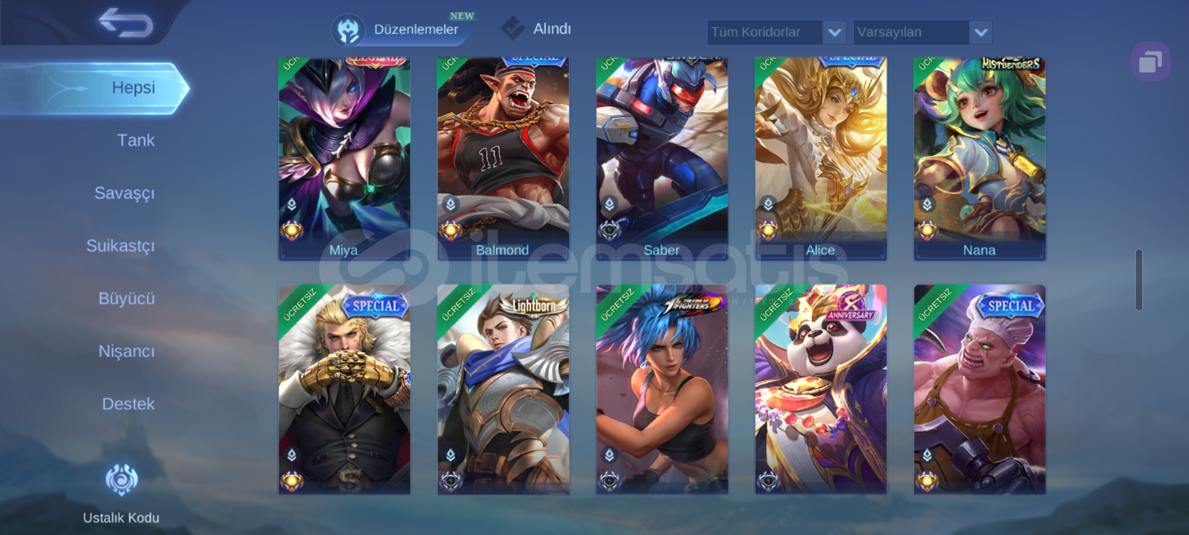Screen dimensions: 1189x535
Task: Select the Lightborn skin hero card
Action: point(503,389)
